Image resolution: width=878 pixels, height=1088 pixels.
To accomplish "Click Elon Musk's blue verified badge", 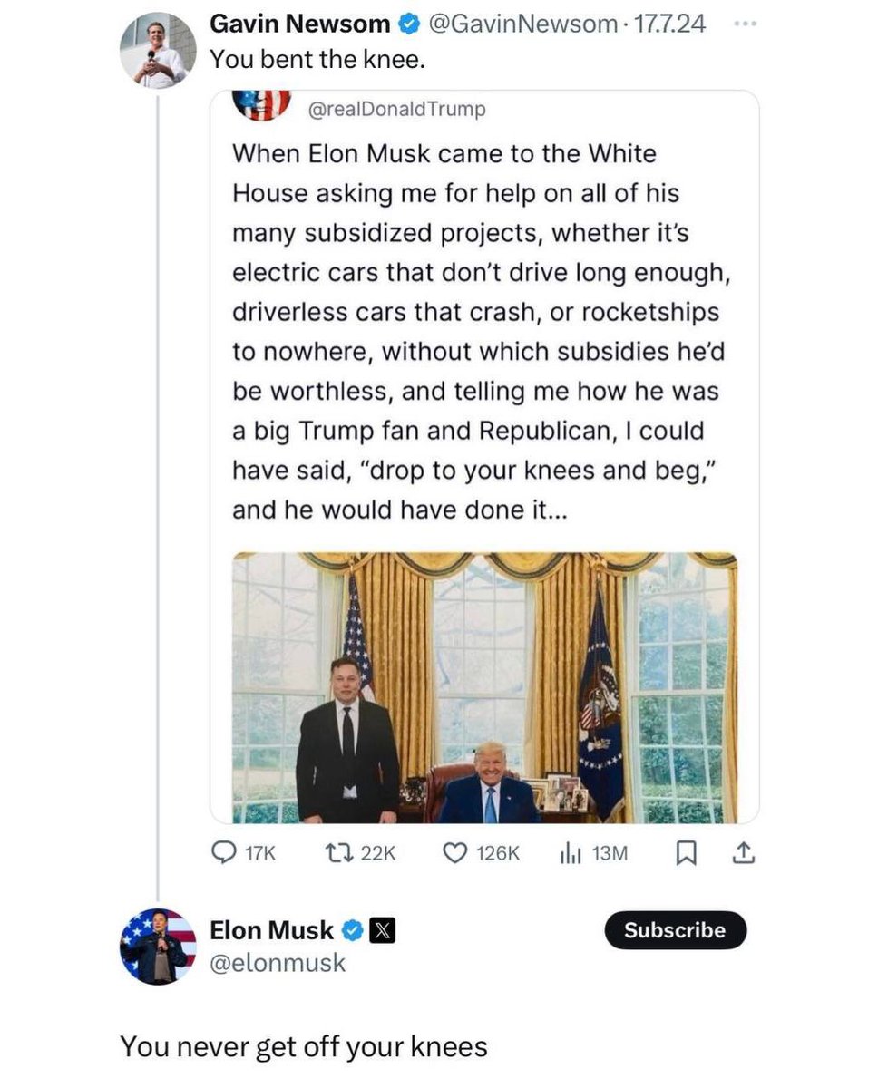I will click(x=353, y=930).
